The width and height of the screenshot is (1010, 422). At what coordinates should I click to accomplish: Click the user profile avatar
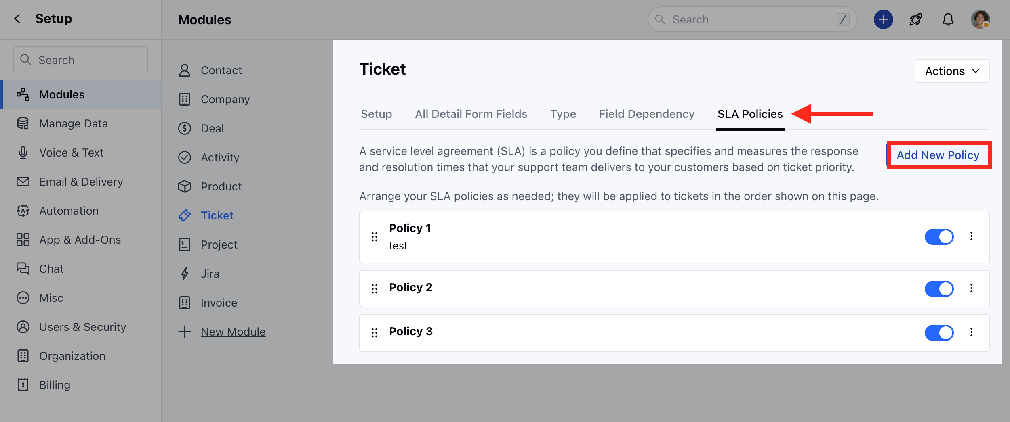click(x=980, y=19)
